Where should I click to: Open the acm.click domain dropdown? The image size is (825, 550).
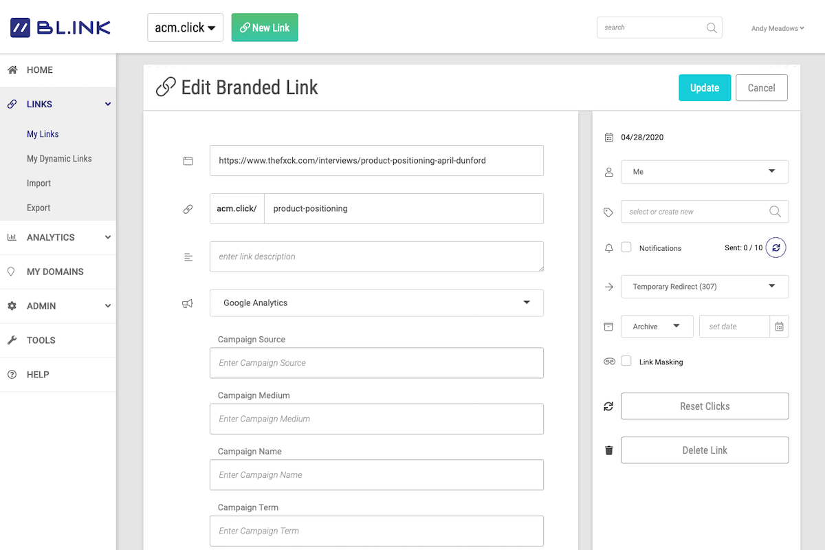click(x=185, y=27)
